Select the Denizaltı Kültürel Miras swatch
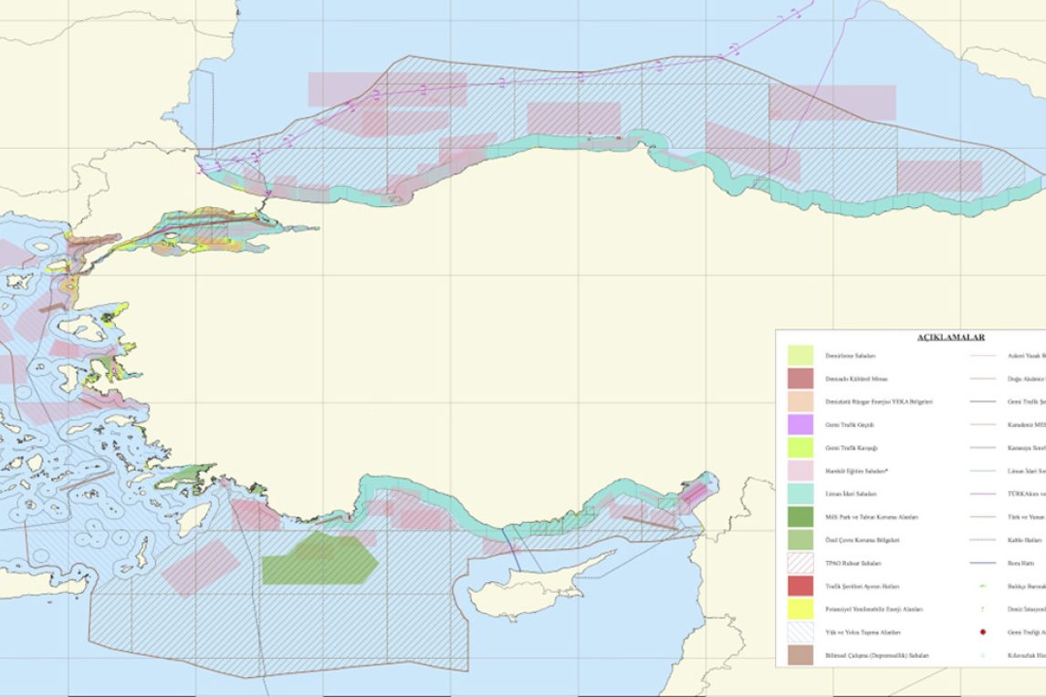1046x697 pixels. click(x=800, y=378)
